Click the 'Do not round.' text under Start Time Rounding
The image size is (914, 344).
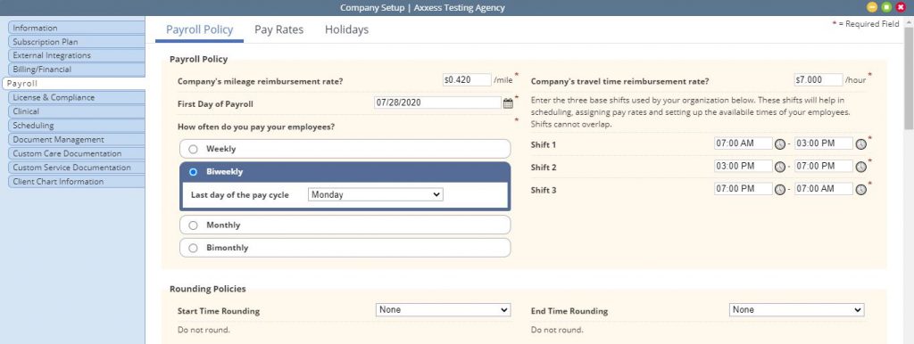[204, 330]
